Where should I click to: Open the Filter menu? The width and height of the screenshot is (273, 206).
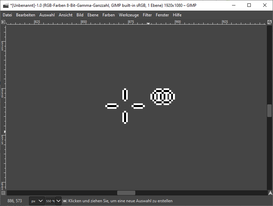[147, 15]
